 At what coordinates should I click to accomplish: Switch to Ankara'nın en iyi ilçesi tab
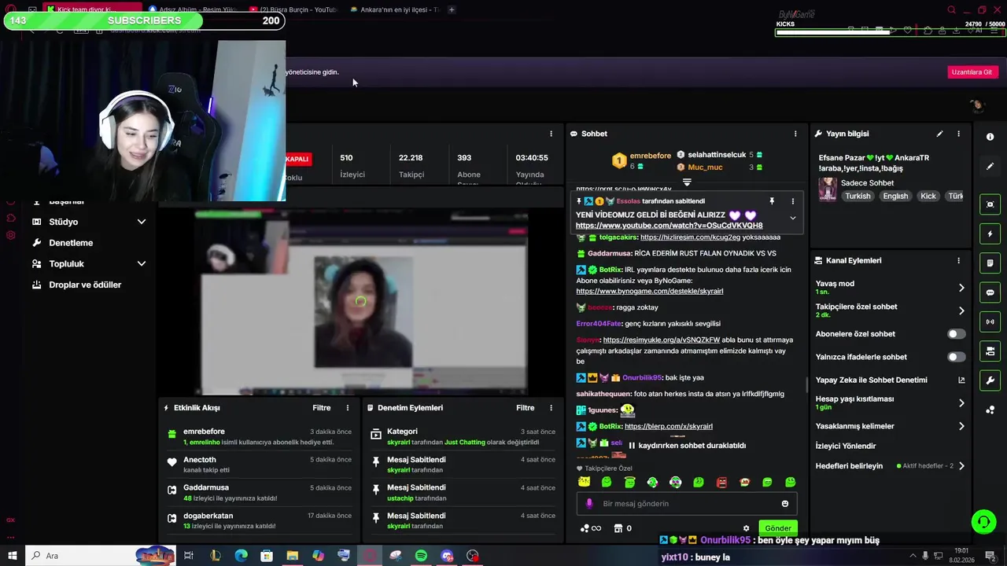coord(395,9)
